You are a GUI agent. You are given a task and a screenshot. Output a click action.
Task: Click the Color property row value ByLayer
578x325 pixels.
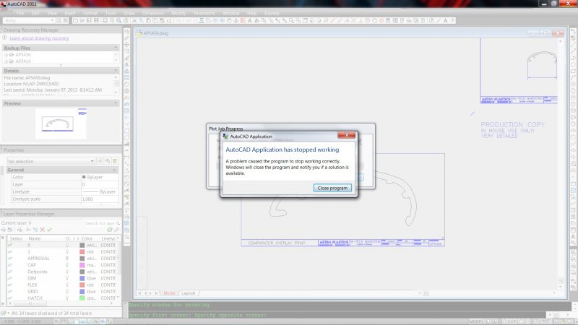click(100, 177)
